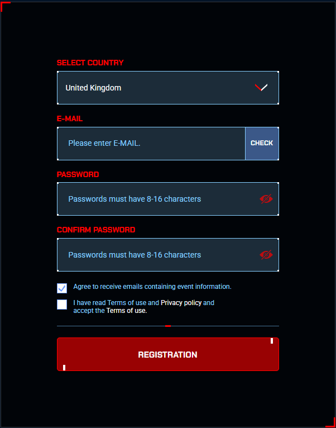Image resolution: width=336 pixels, height=428 pixels.
Task: Show password using eye icon in Password field
Action: [266, 199]
